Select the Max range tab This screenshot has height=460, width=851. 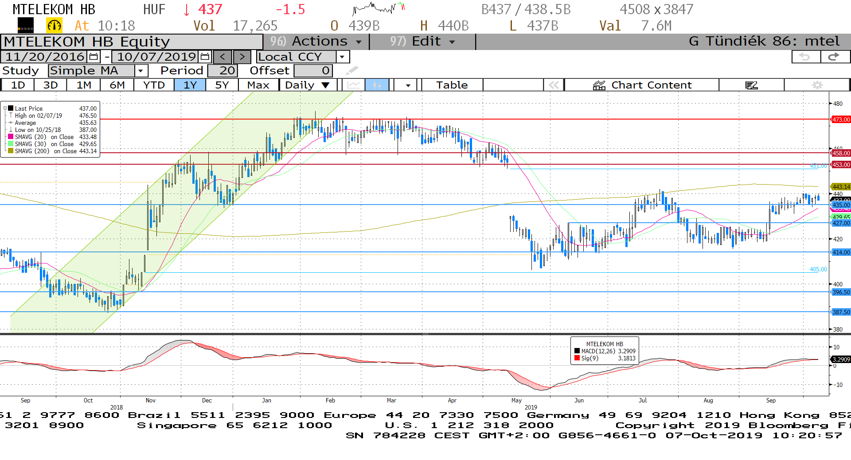tap(258, 85)
